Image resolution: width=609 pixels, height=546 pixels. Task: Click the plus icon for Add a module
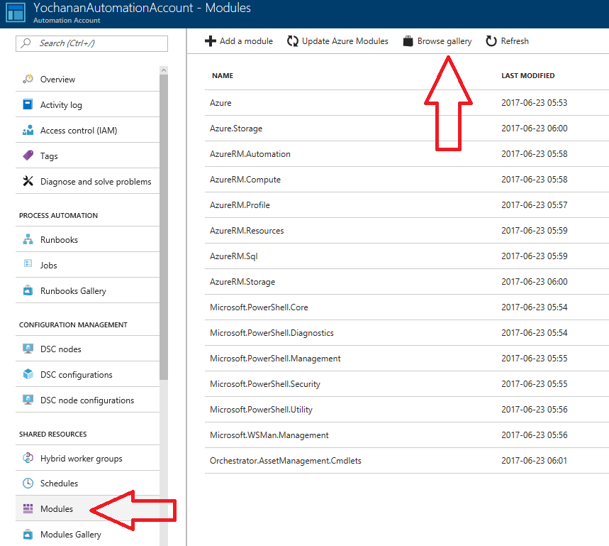(x=211, y=41)
